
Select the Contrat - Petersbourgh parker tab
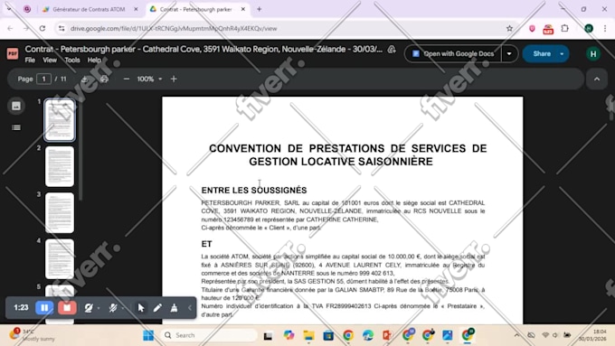point(195,9)
